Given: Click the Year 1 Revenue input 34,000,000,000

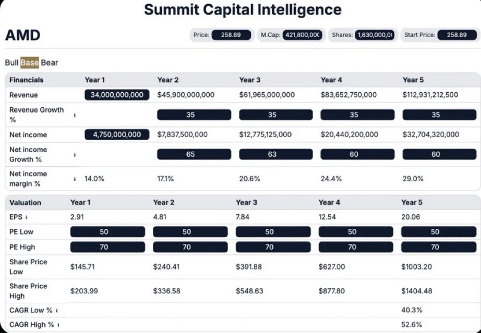Looking at the screenshot, I should pyautogui.click(x=117, y=95).
